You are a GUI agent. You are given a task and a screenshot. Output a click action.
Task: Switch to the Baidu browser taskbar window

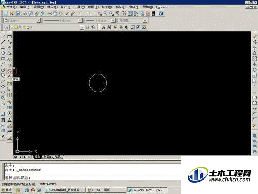tap(66, 190)
